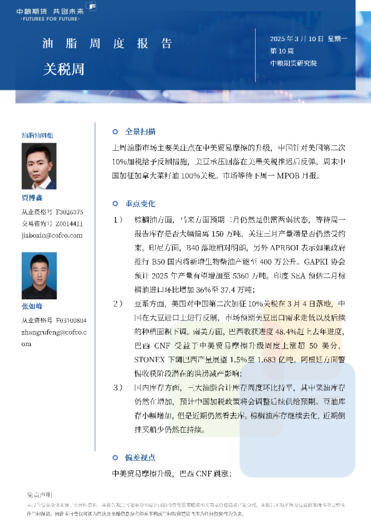Click 中粮期货研究院 in the header

[293, 63]
